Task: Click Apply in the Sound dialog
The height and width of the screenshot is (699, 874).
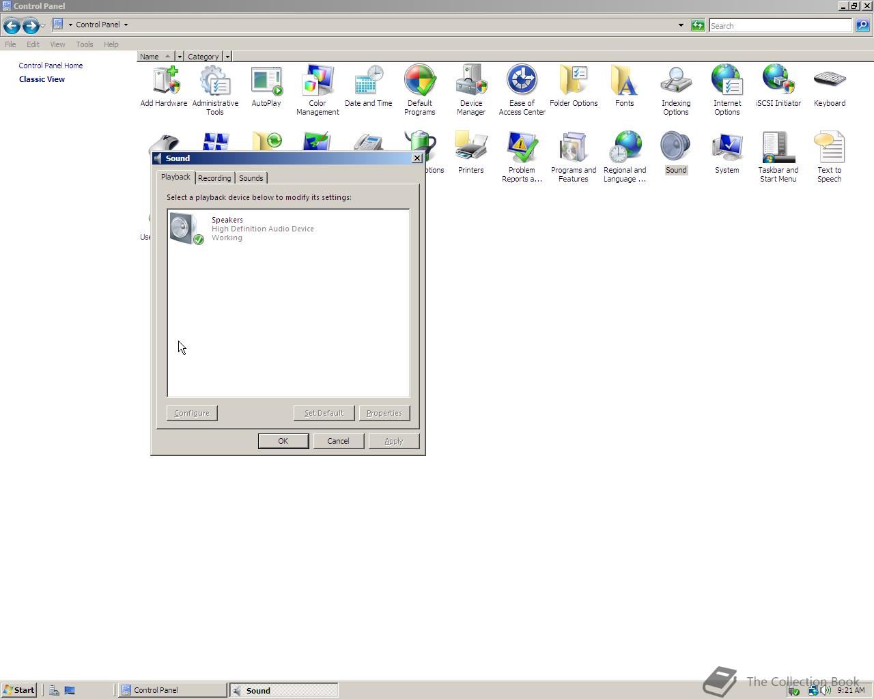Action: pyautogui.click(x=394, y=441)
